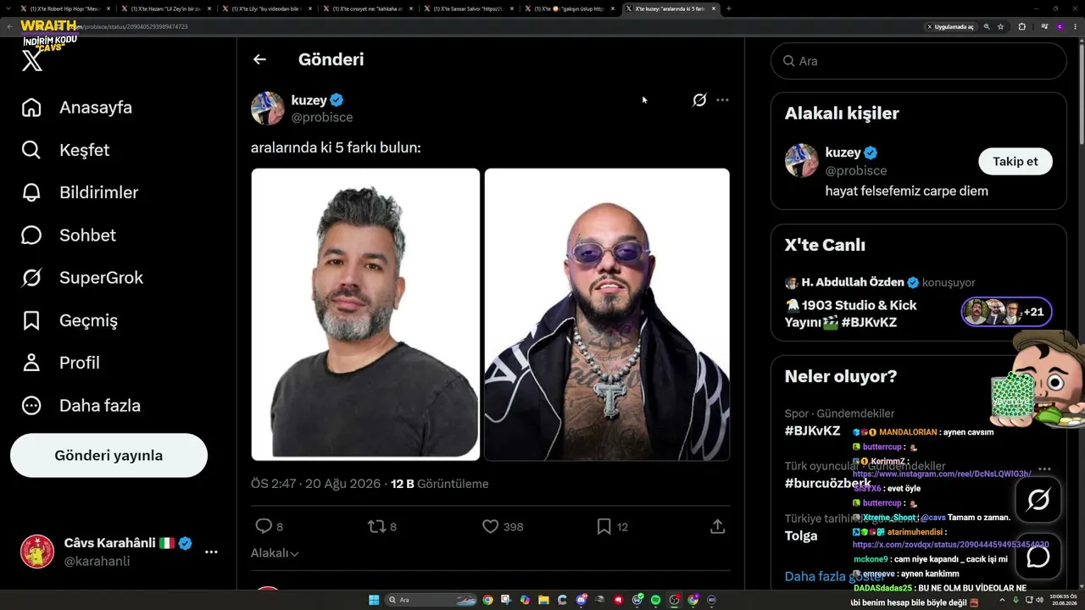Click the Uygulamada aç button in address bar

[x=949, y=27]
